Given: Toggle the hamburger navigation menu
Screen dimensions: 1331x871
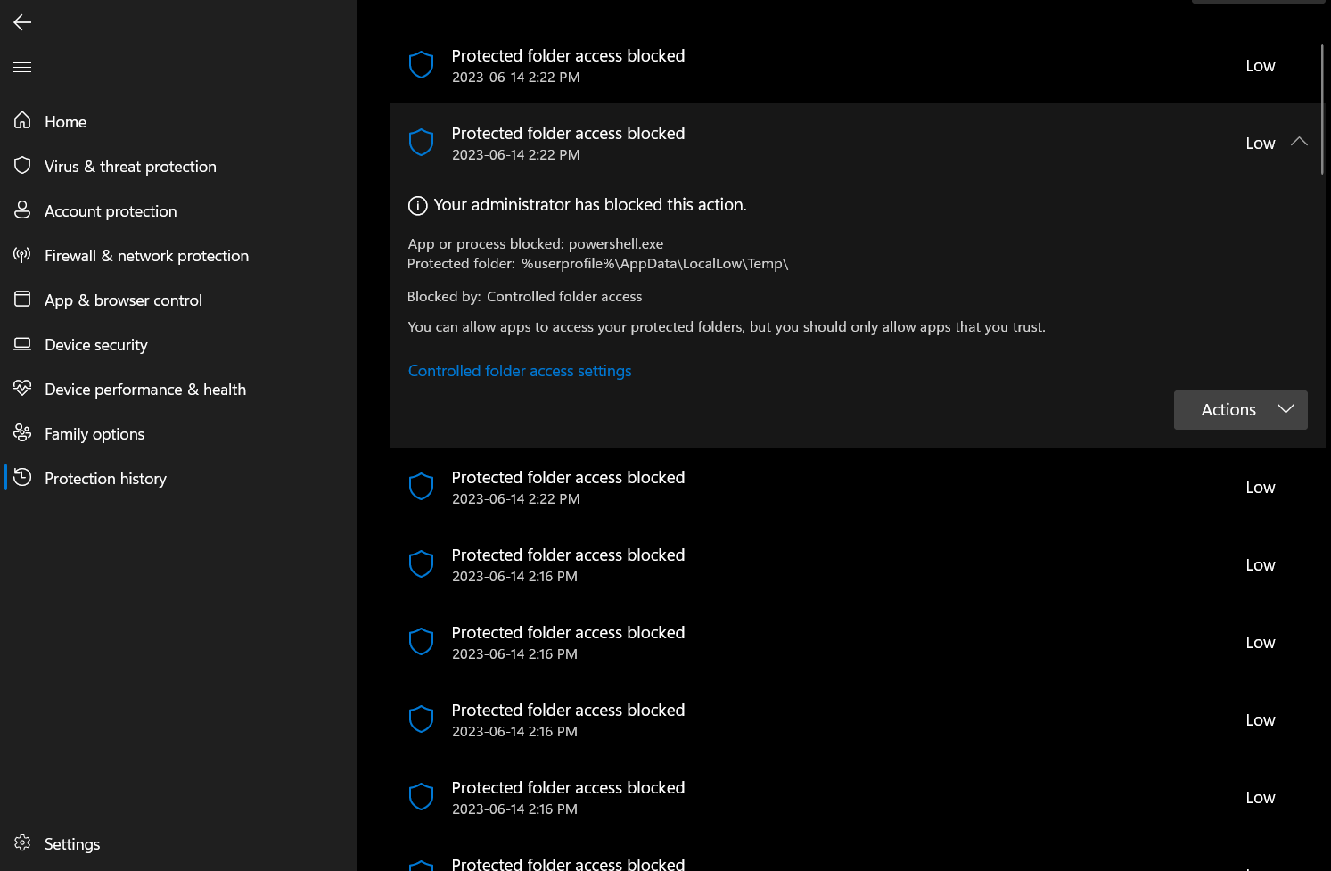Looking at the screenshot, I should (22, 67).
